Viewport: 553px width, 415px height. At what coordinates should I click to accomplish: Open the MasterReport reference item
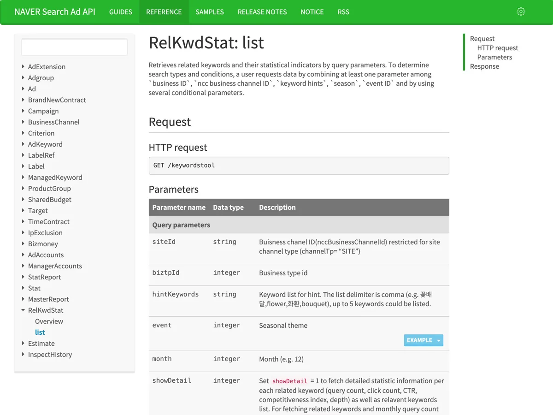click(x=48, y=299)
